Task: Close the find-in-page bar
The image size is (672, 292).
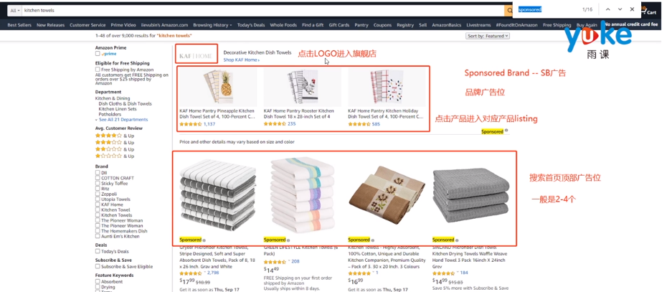Action: [632, 9]
